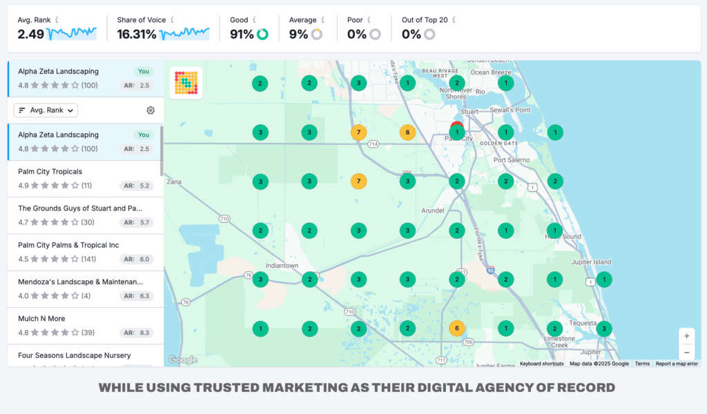707x414 pixels.
Task: Zoom out with the map minus icon
Action: (x=687, y=353)
